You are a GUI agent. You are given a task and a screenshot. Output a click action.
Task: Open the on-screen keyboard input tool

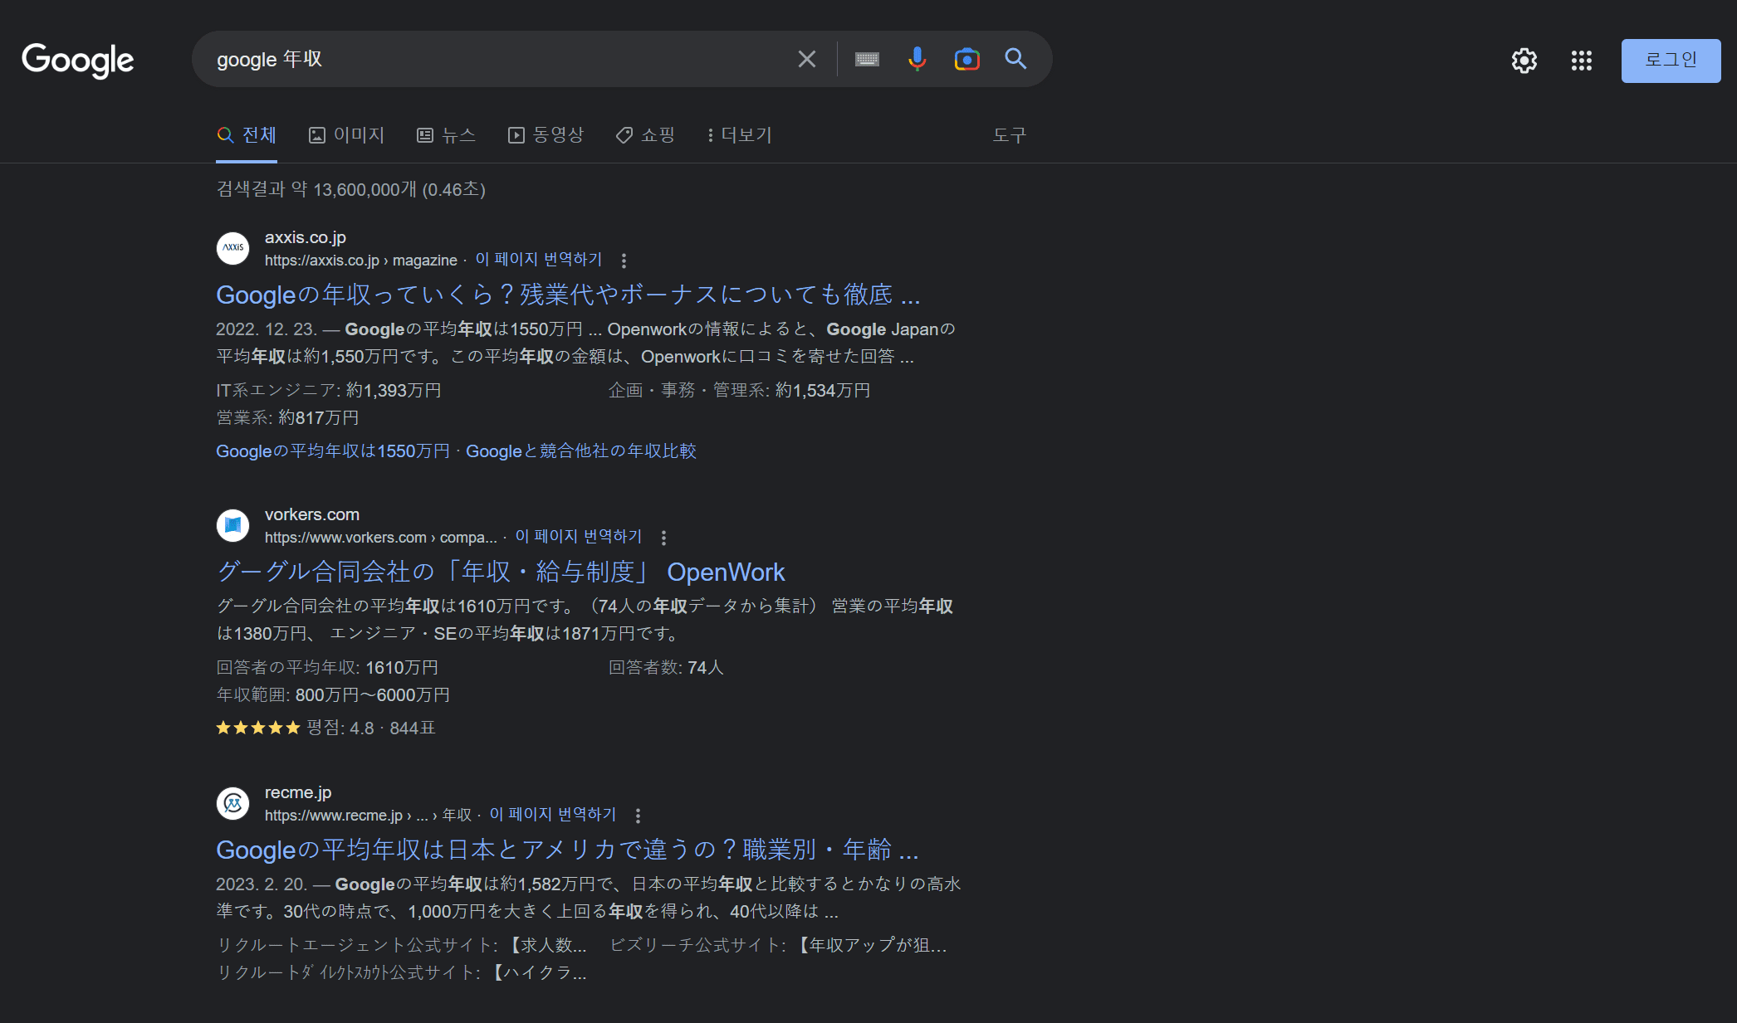[x=867, y=59]
